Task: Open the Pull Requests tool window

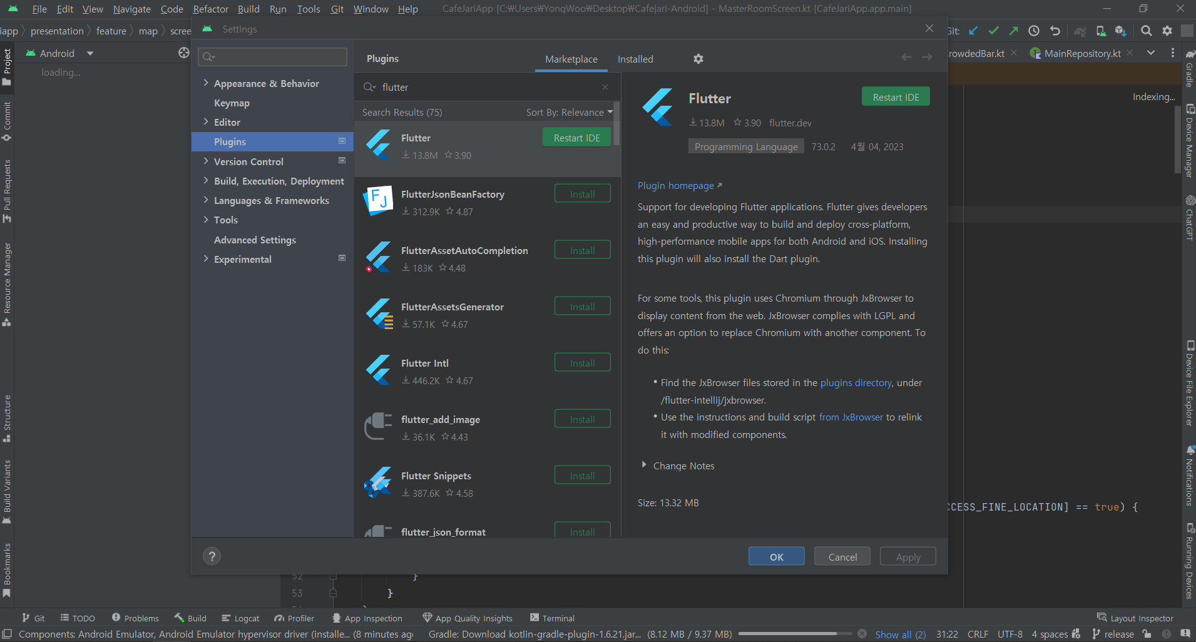Action: [7, 191]
